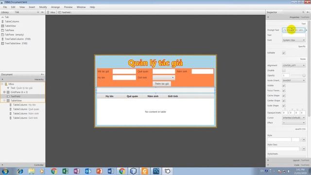
Task: Select the Tab item icon in Library
Action: 2,17
